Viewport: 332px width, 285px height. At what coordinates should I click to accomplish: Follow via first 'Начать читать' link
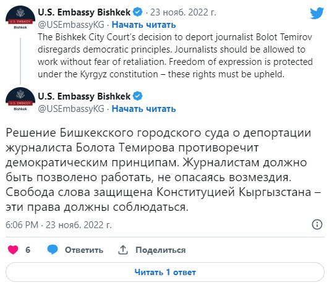(144, 25)
